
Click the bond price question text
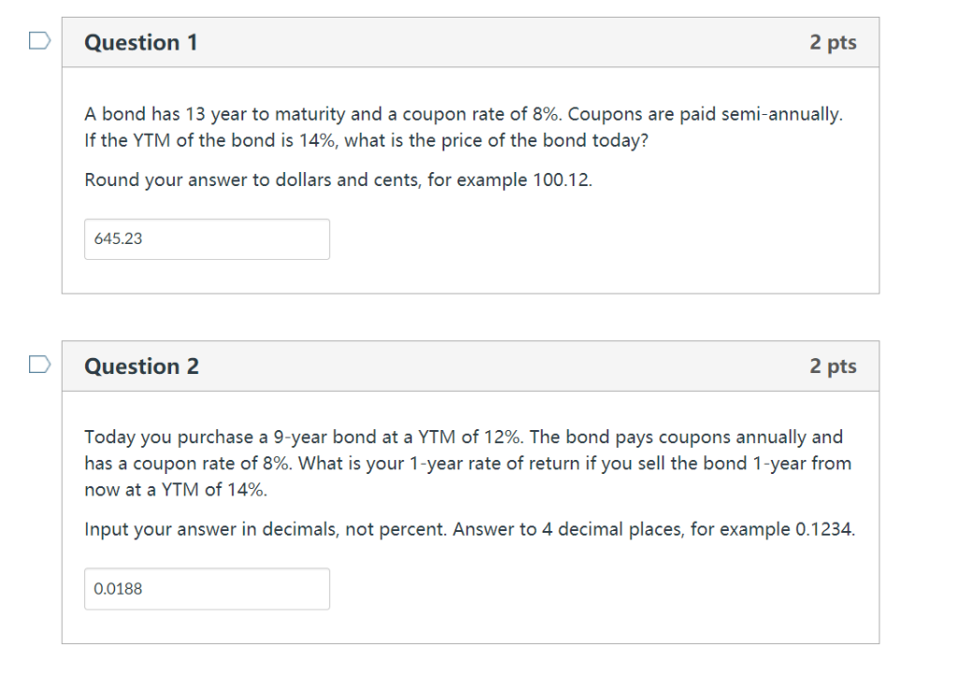[463, 128]
